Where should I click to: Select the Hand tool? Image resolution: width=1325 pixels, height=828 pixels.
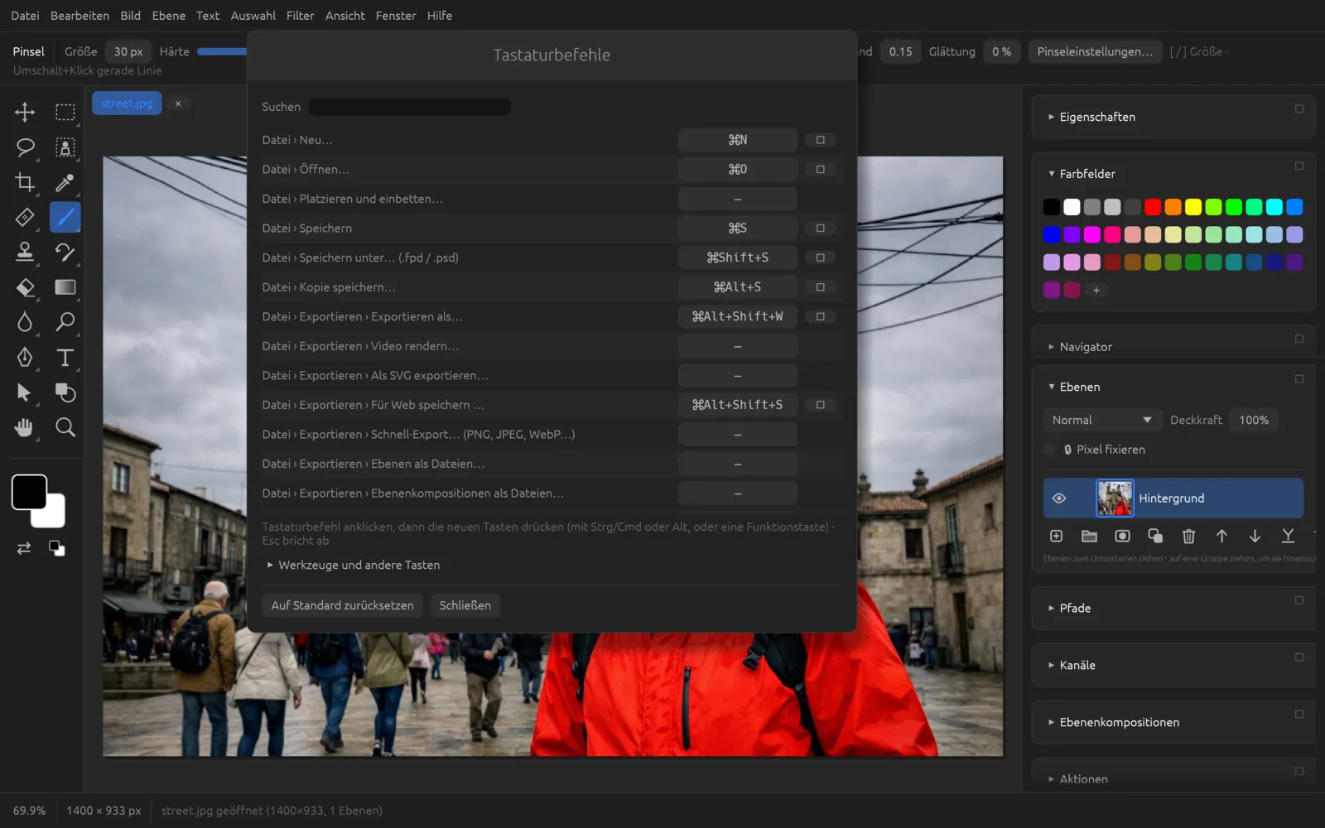tap(25, 427)
